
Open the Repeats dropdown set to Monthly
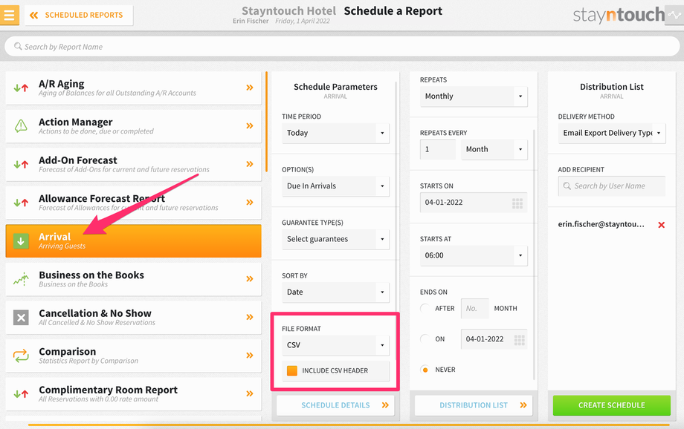[x=474, y=96]
